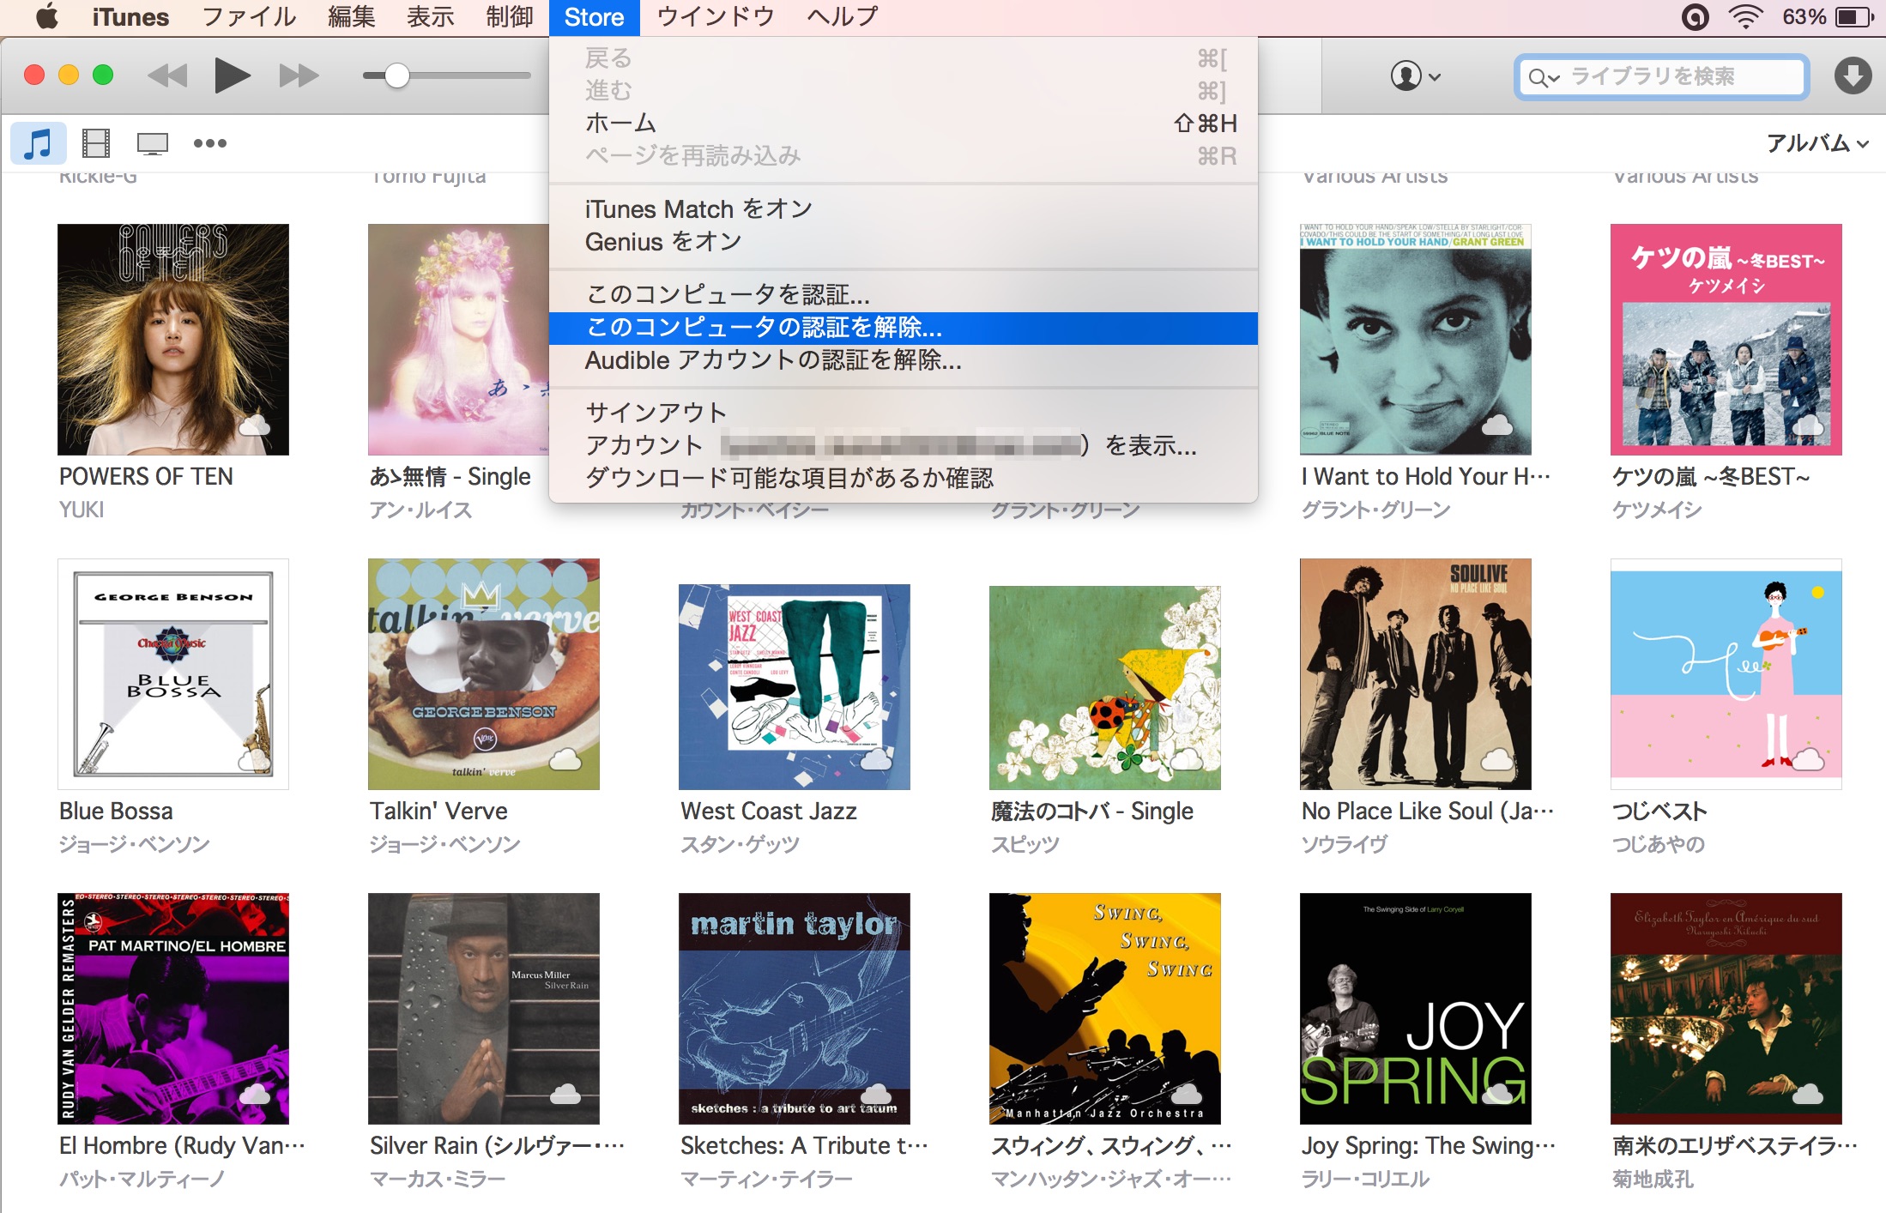Open the ファイル menu
This screenshot has width=1886, height=1213.
[x=249, y=17]
